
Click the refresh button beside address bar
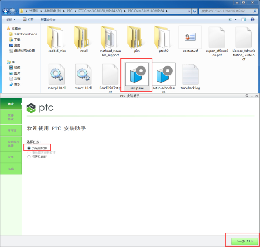194,11
